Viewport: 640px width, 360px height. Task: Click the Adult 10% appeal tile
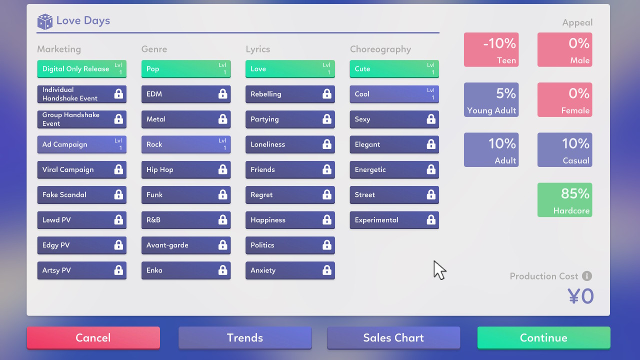click(x=491, y=149)
